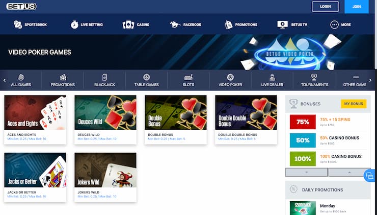Screen dimensions: 377x215
Task: Click the Video Poker chip icon
Action: point(230,77)
